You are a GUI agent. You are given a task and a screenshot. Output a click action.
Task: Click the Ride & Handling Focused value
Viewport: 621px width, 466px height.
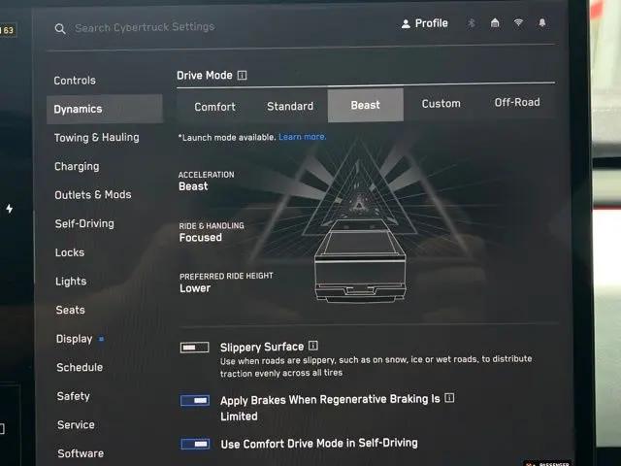click(x=201, y=237)
